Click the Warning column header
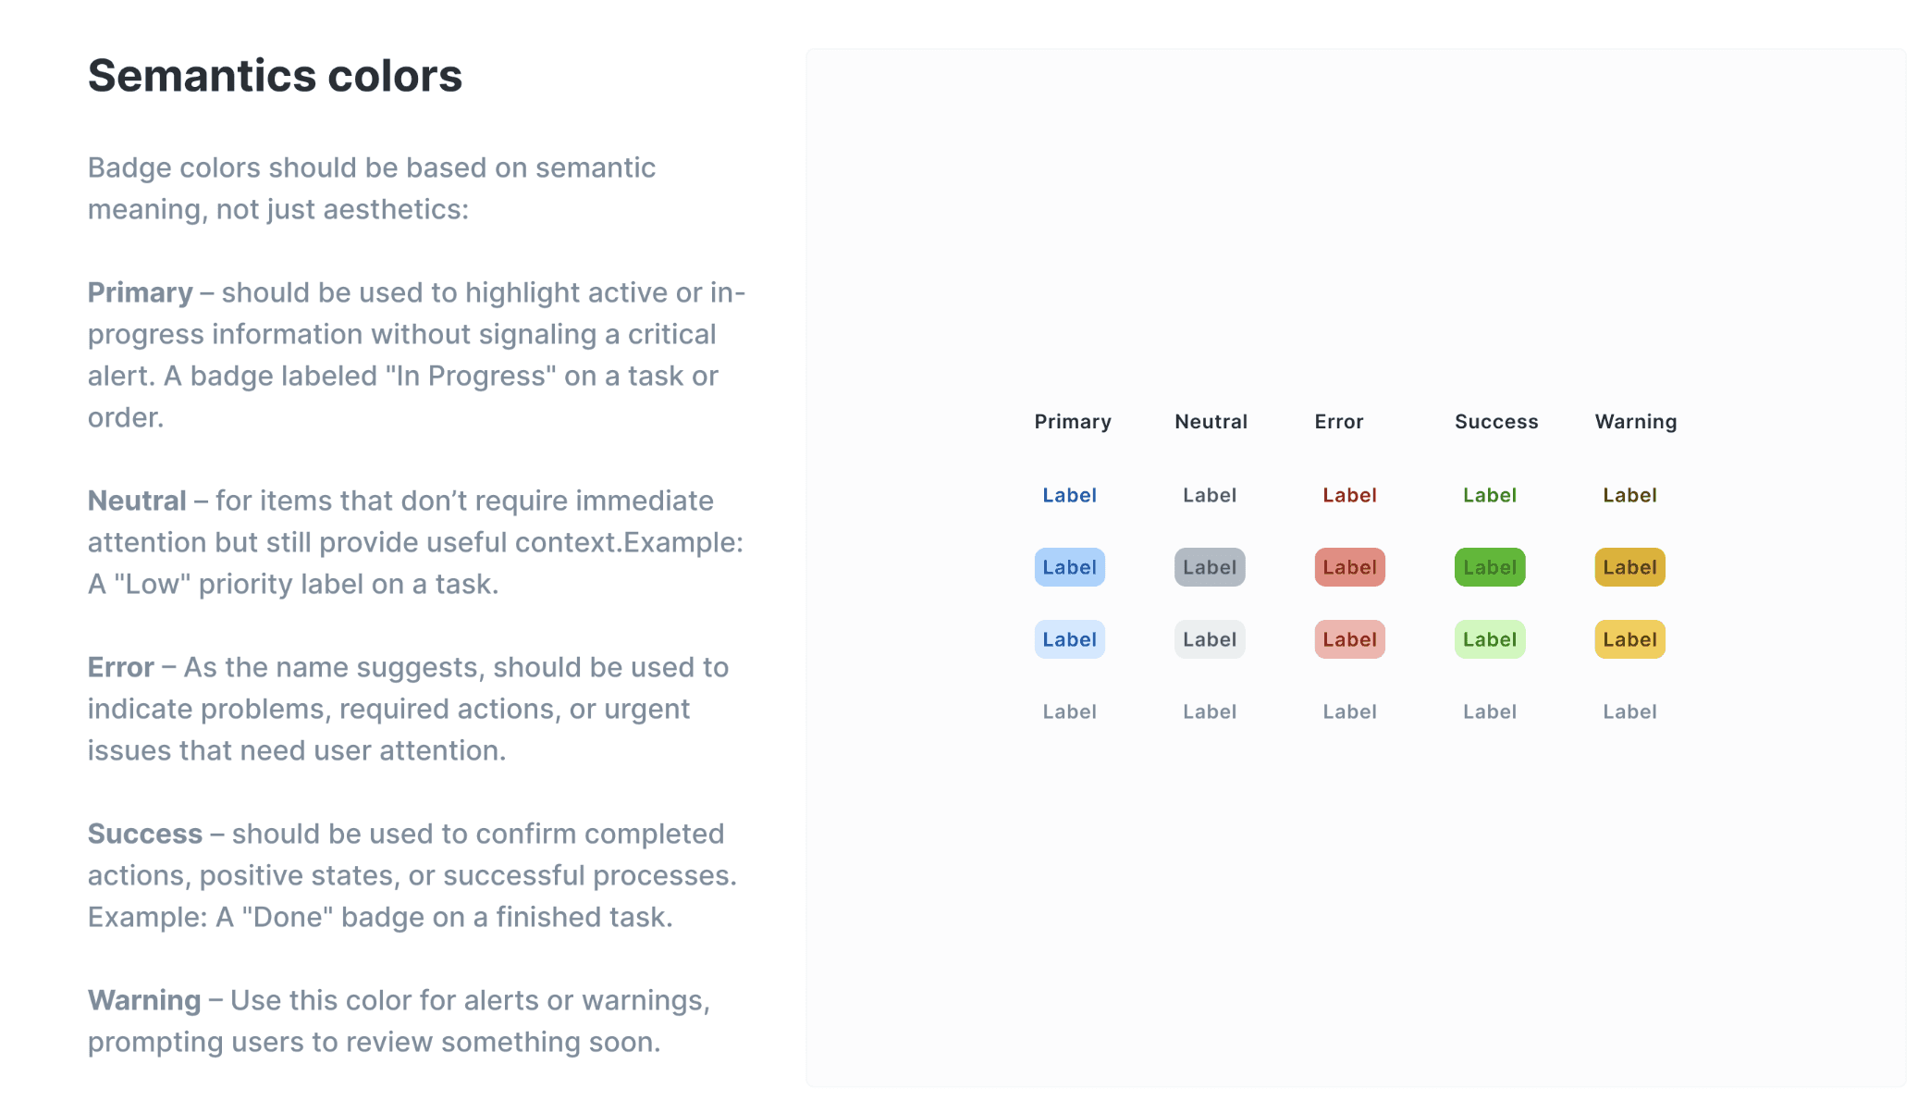1918x1101 pixels. pos(1636,422)
